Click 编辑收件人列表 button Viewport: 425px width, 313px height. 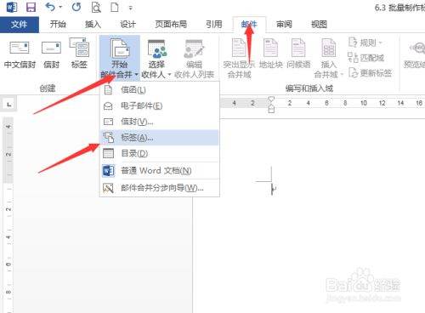(x=194, y=59)
